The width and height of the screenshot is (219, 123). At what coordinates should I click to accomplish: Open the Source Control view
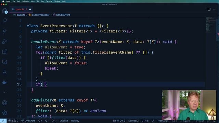[4, 31]
